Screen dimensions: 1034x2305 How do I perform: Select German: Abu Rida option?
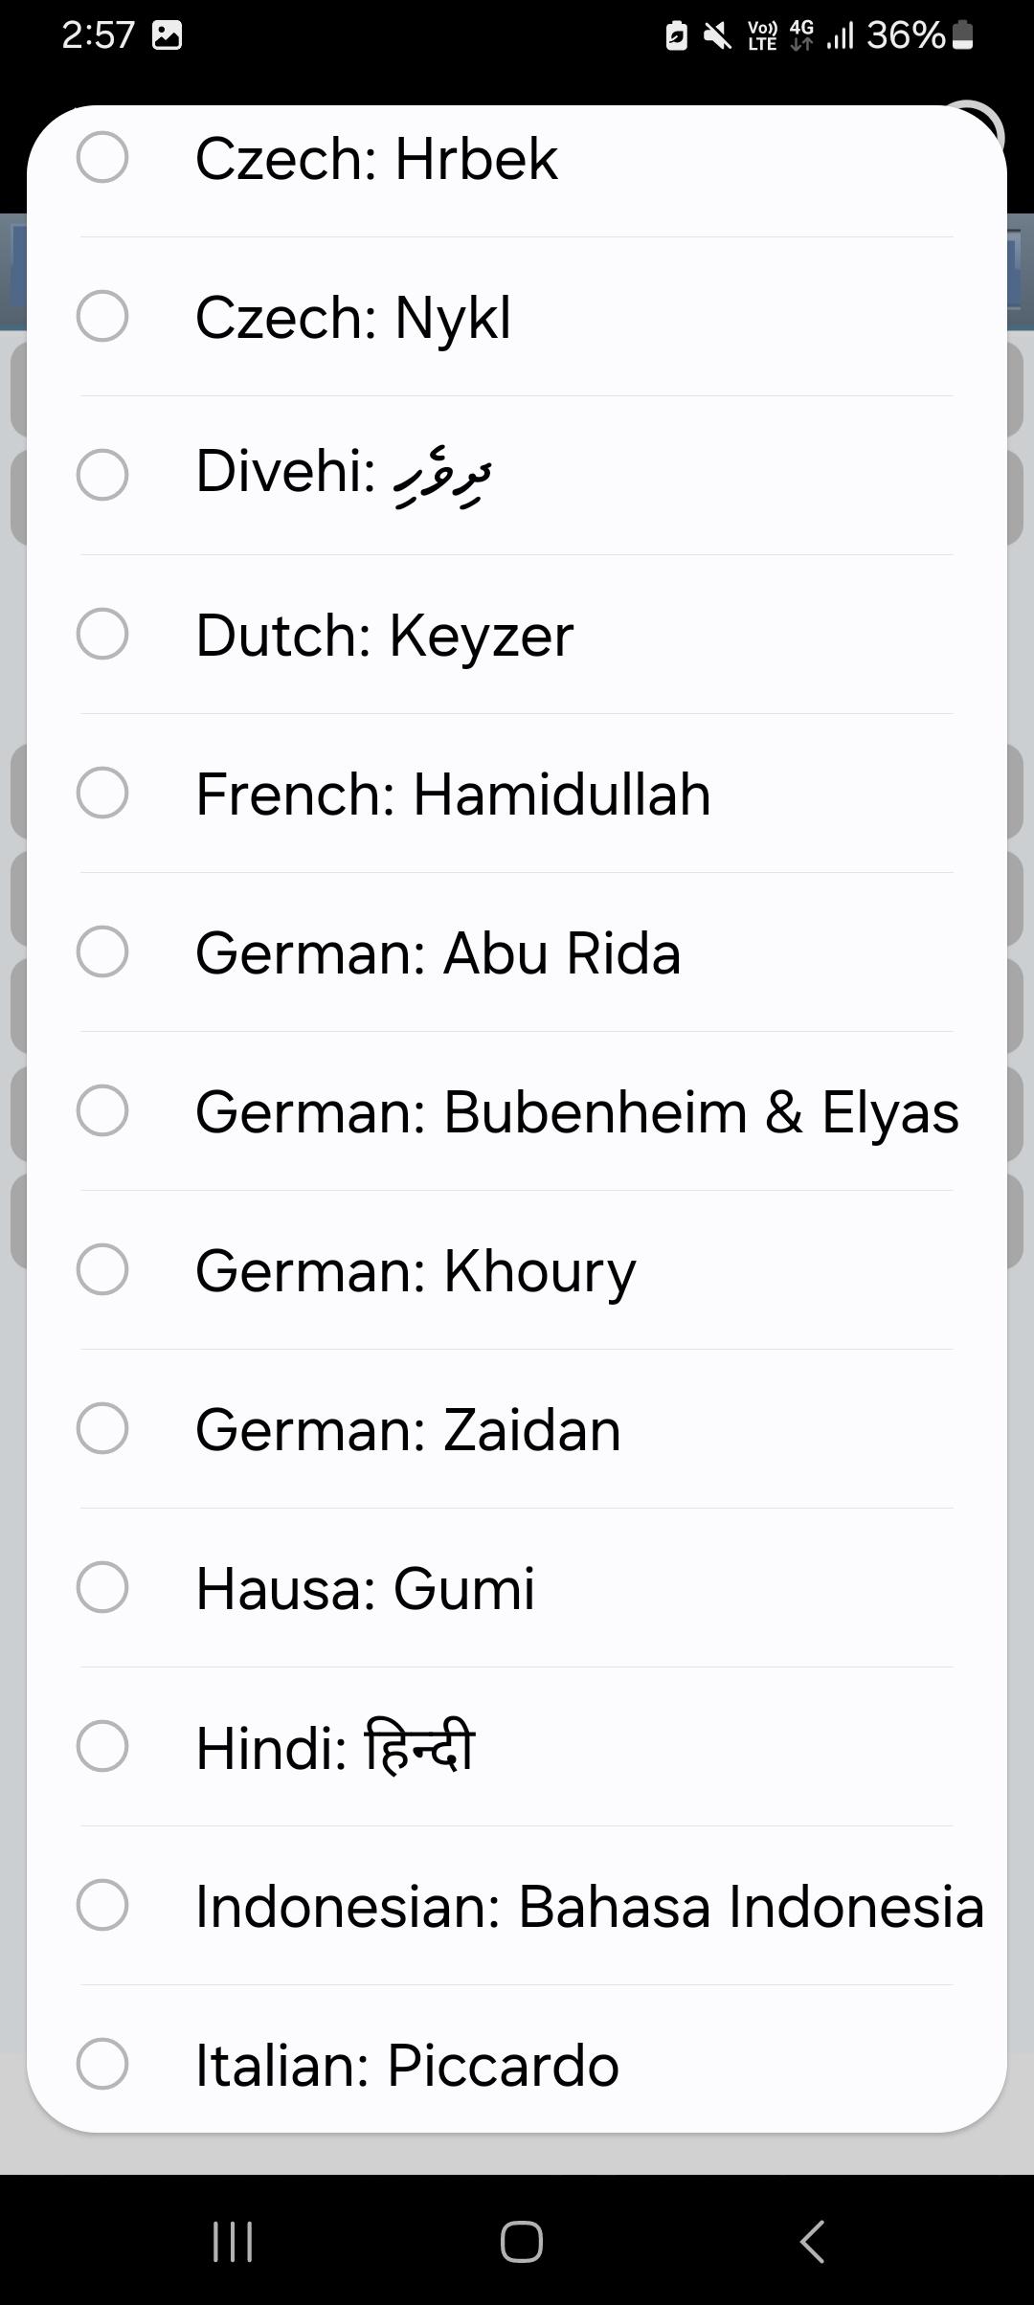point(102,951)
